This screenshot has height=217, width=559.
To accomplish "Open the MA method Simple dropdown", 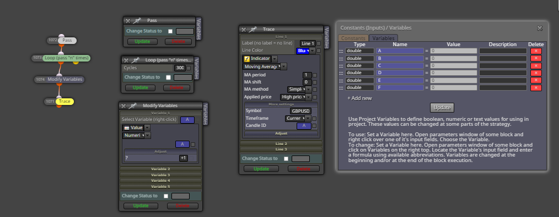I will point(308,90).
